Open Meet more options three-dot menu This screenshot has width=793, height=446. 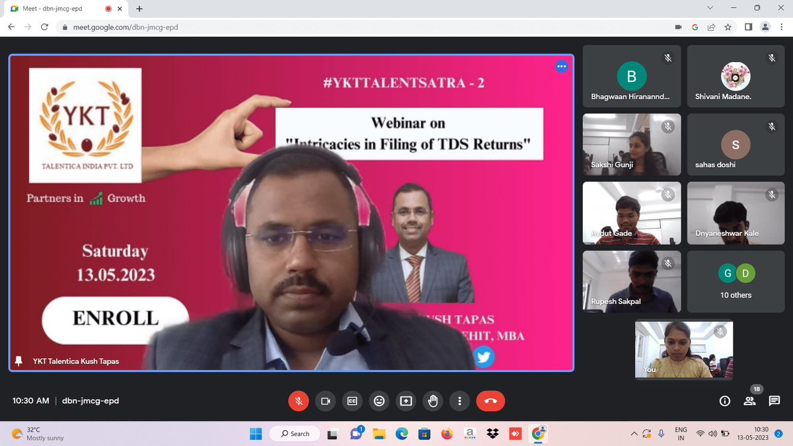pos(460,400)
